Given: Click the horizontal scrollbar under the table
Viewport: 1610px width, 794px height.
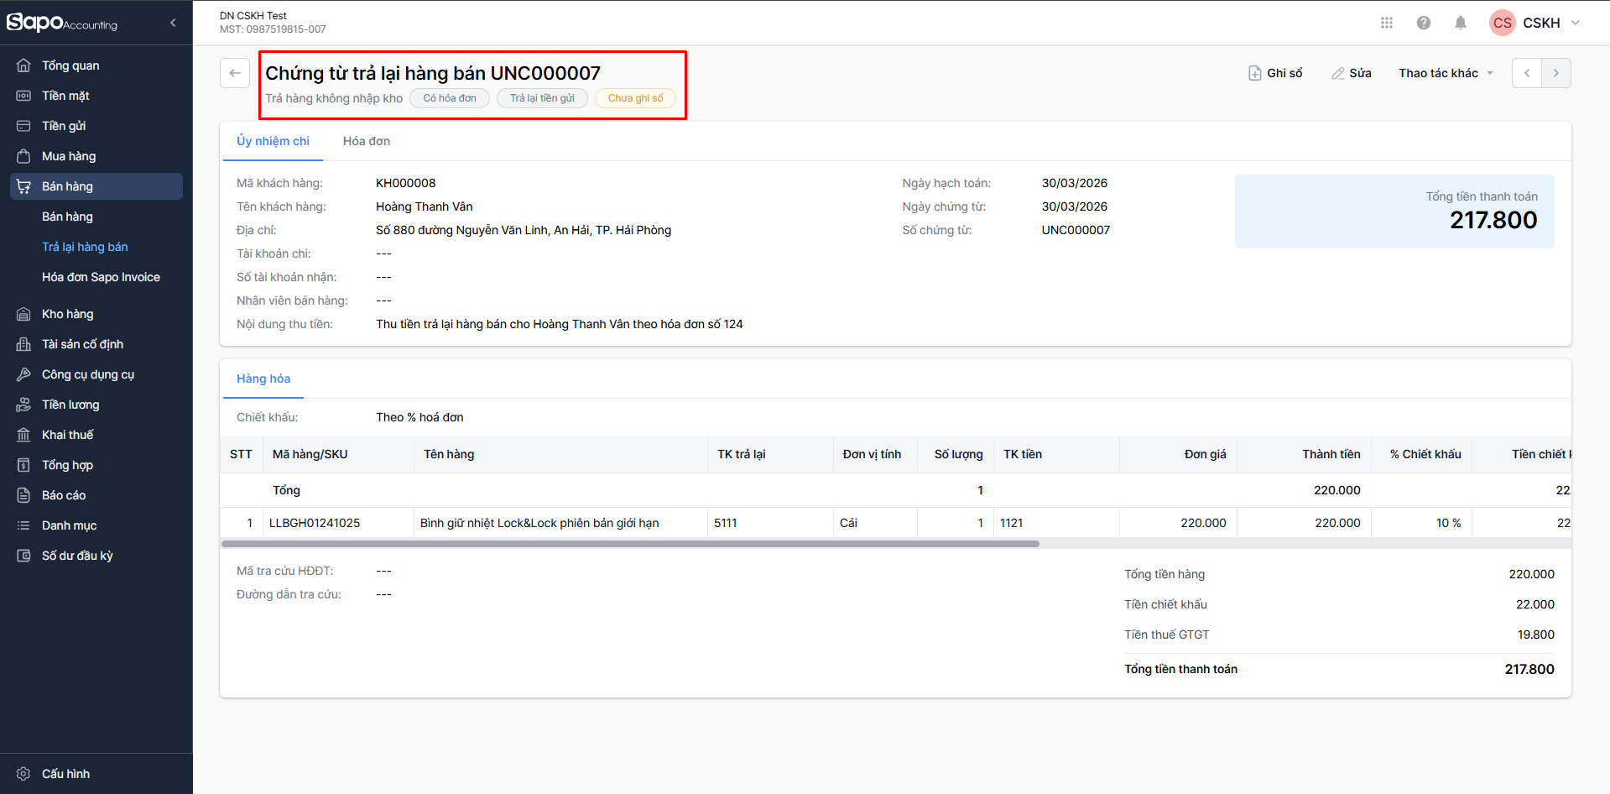Looking at the screenshot, I should pyautogui.click(x=630, y=544).
